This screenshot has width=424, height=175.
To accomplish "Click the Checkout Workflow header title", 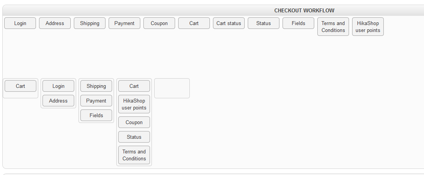I will [304, 10].
